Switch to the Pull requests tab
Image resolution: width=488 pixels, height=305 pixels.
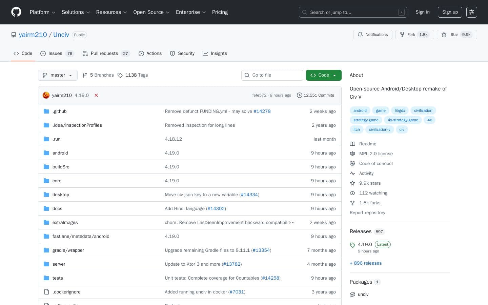[x=106, y=54]
